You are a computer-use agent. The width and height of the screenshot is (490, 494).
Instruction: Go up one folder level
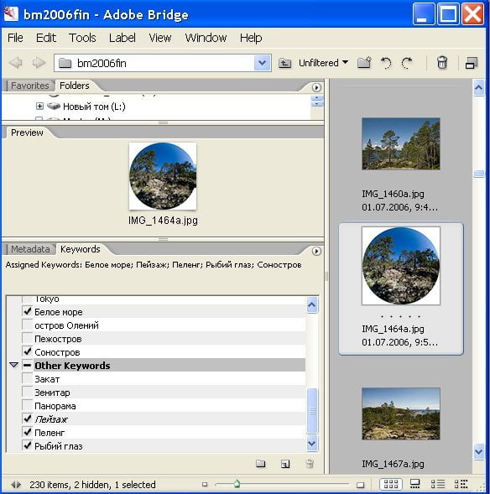pyautogui.click(x=285, y=64)
